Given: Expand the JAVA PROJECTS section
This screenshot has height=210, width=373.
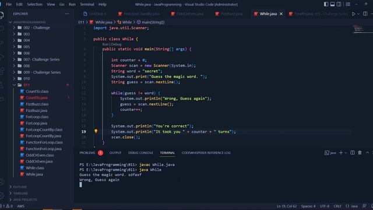Looking at the screenshot, I should coord(25,199).
